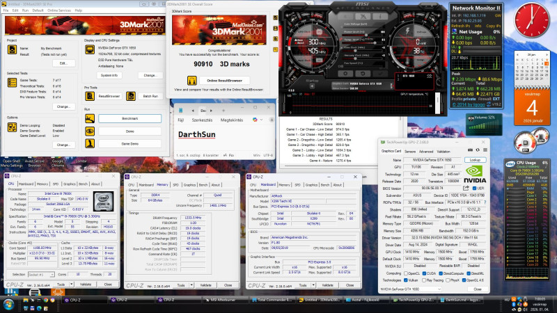
Task: Open Bench tab in CPU-Z Mainboard window
Action: tap(325, 185)
